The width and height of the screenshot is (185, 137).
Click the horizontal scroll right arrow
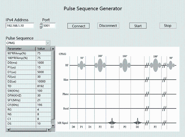pos(49,130)
